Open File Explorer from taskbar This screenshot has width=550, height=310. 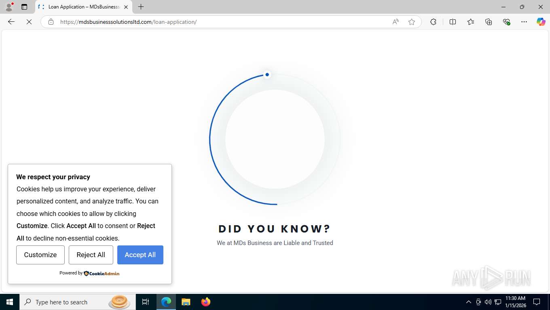point(186,302)
